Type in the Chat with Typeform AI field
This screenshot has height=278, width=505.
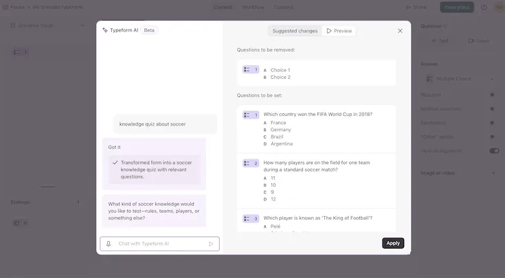point(159,244)
